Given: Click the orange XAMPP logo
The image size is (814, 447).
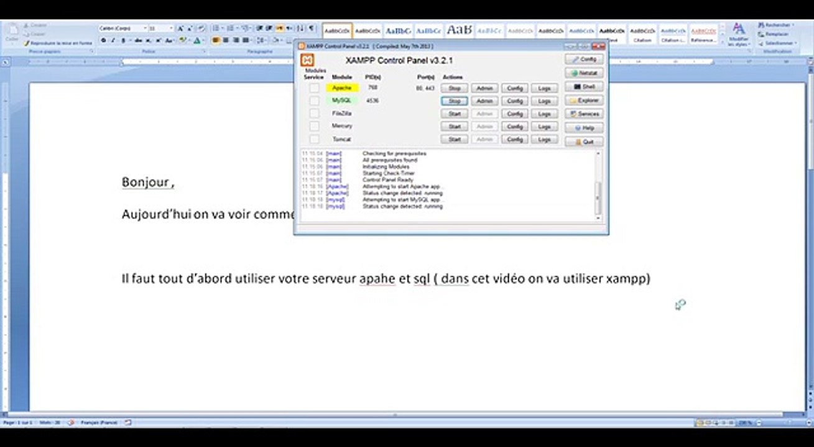Looking at the screenshot, I should [x=307, y=60].
